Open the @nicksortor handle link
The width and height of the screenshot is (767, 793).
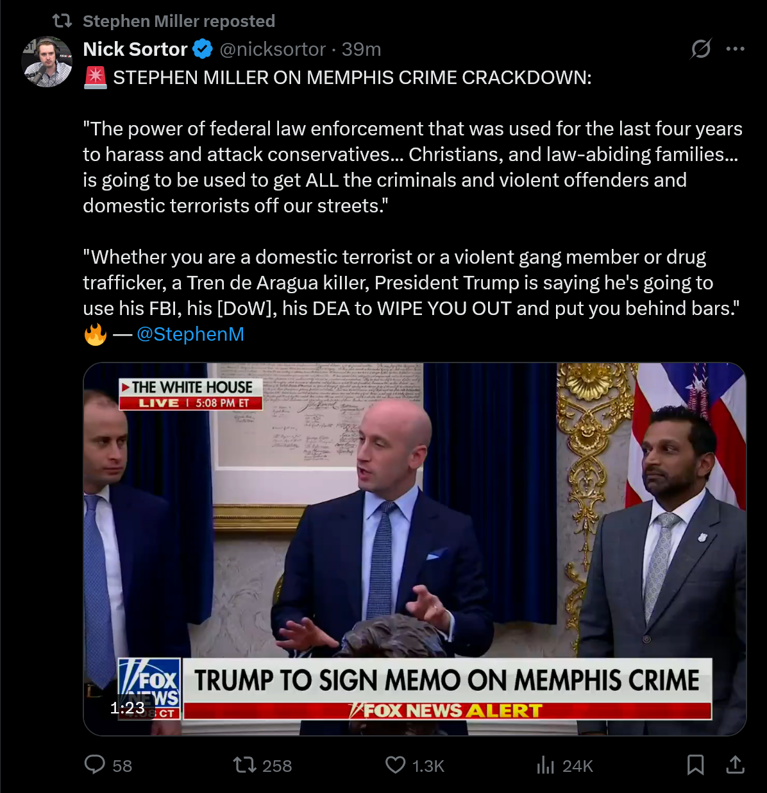[x=273, y=49]
